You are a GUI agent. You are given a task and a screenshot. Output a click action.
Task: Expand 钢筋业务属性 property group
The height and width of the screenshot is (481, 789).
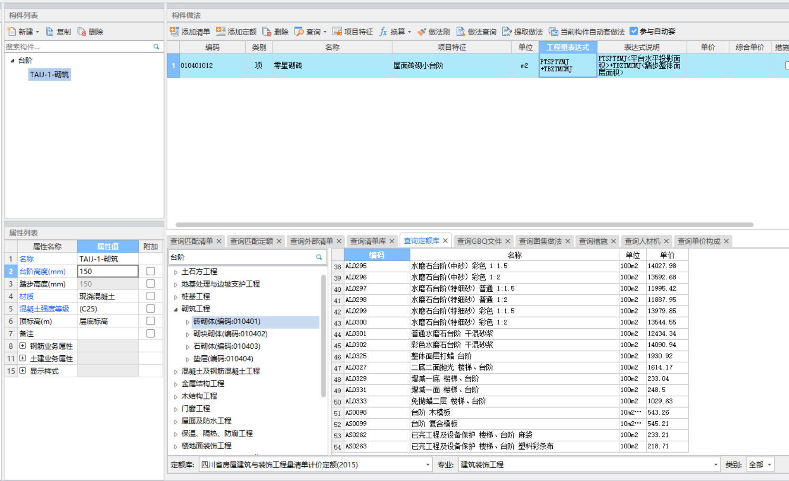pos(22,346)
